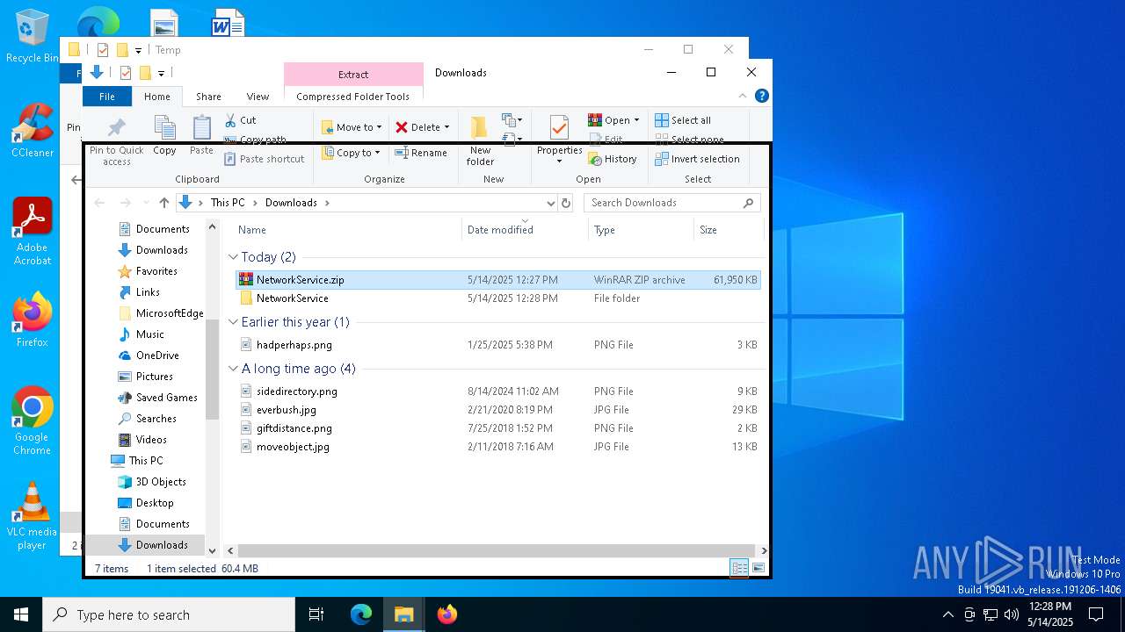Click the Home ribbon tab

(x=157, y=97)
